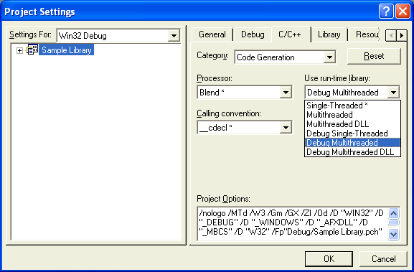414x272 pixels.
Task: Click the Settings For label
Action: pos(30,34)
